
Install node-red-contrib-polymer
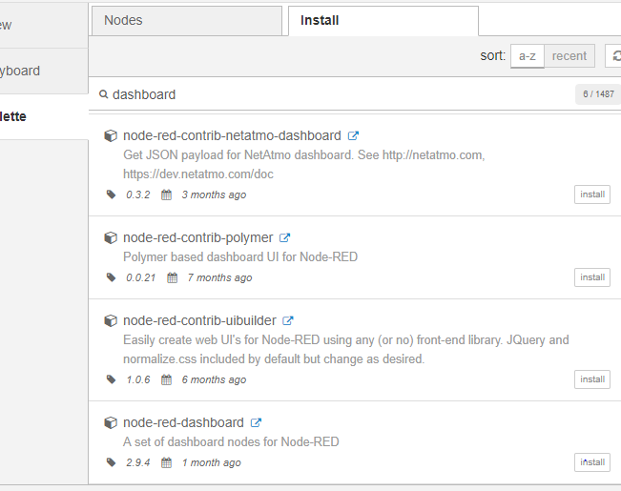coord(592,277)
